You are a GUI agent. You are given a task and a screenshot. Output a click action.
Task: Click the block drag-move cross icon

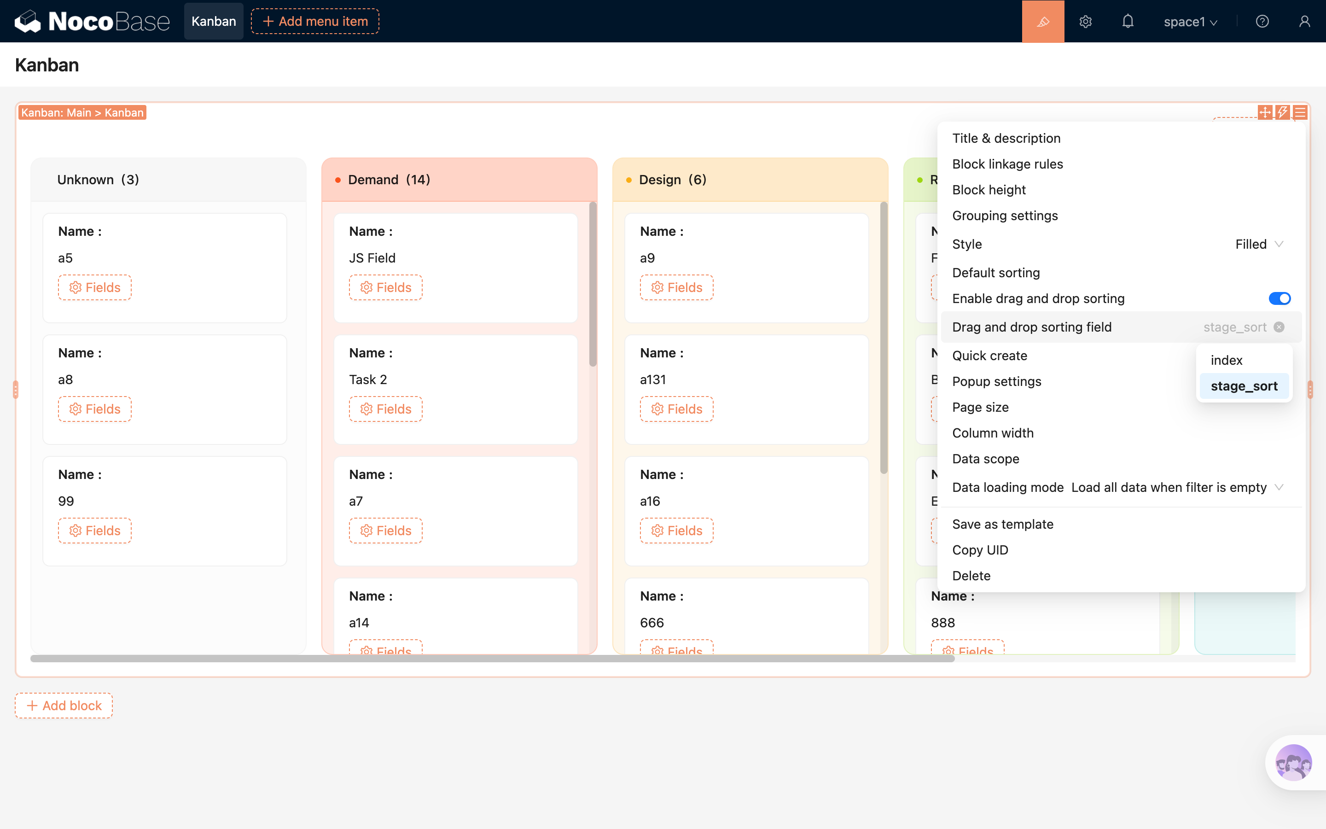point(1265,112)
